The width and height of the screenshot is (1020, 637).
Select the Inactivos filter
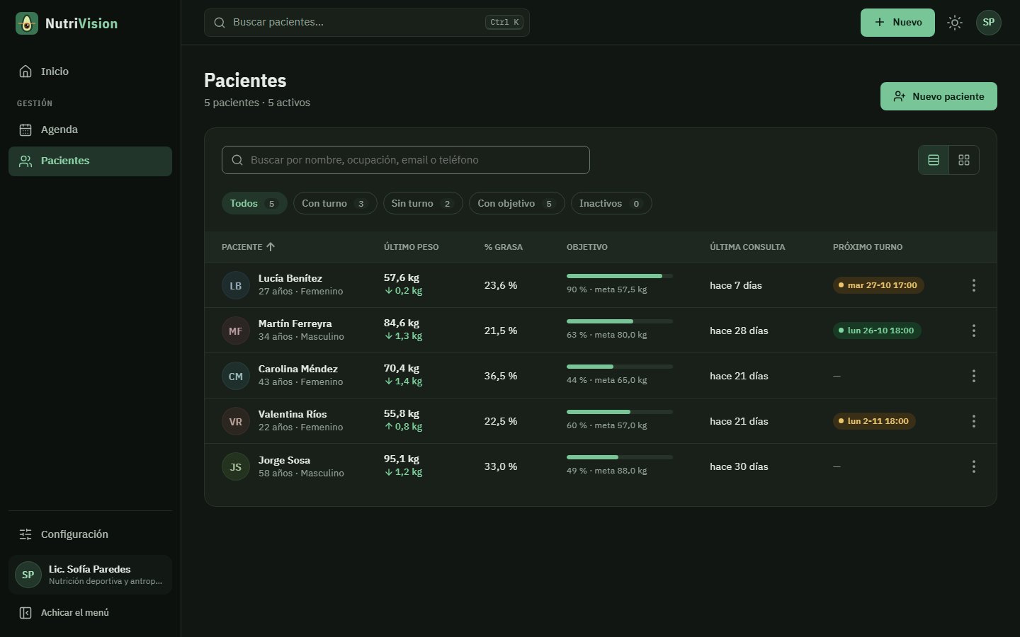611,203
